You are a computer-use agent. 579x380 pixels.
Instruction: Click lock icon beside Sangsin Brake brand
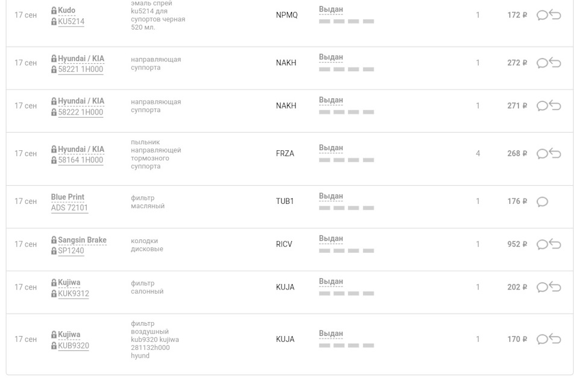click(x=54, y=240)
